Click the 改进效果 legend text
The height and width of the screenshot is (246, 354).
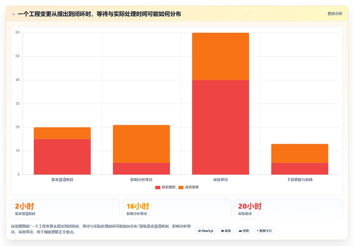point(192,187)
